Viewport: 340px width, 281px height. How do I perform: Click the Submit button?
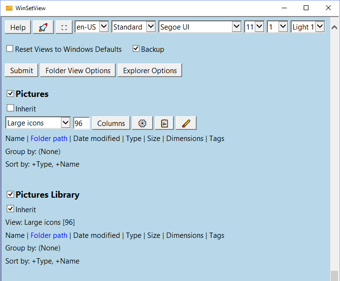[21, 70]
